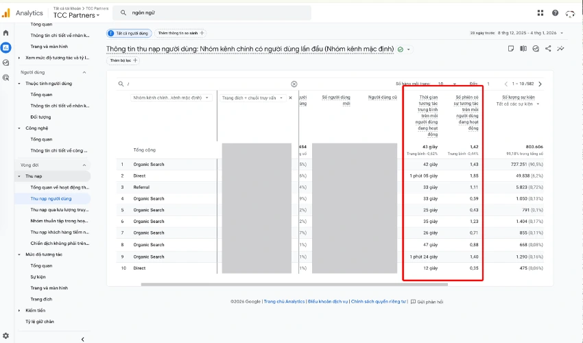This screenshot has height=343, width=583.
Task: Collapse the 'Người dùng' sidebar section
Action: pyautogui.click(x=84, y=71)
